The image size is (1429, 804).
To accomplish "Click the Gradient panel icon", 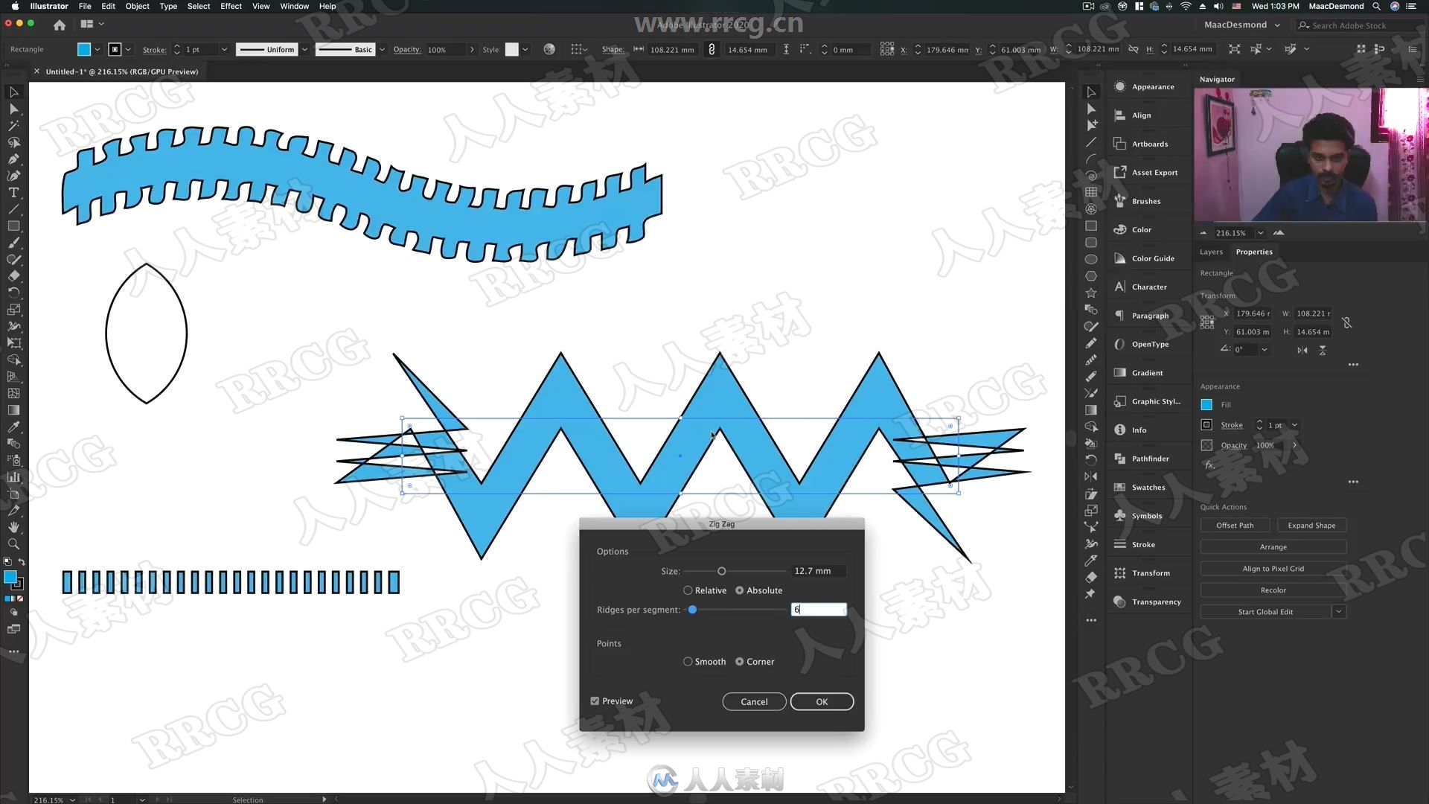I will point(1120,372).
